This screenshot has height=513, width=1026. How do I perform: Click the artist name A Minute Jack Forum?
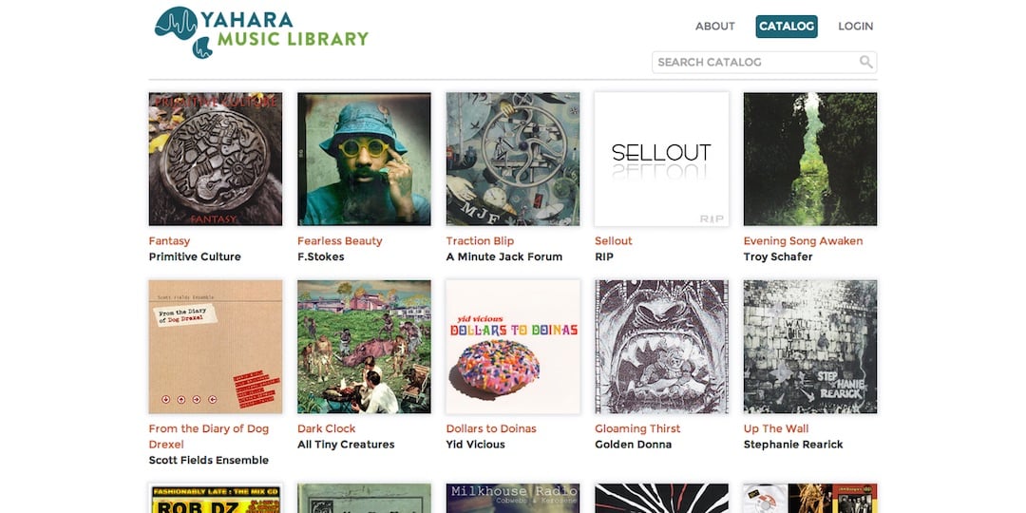[504, 256]
